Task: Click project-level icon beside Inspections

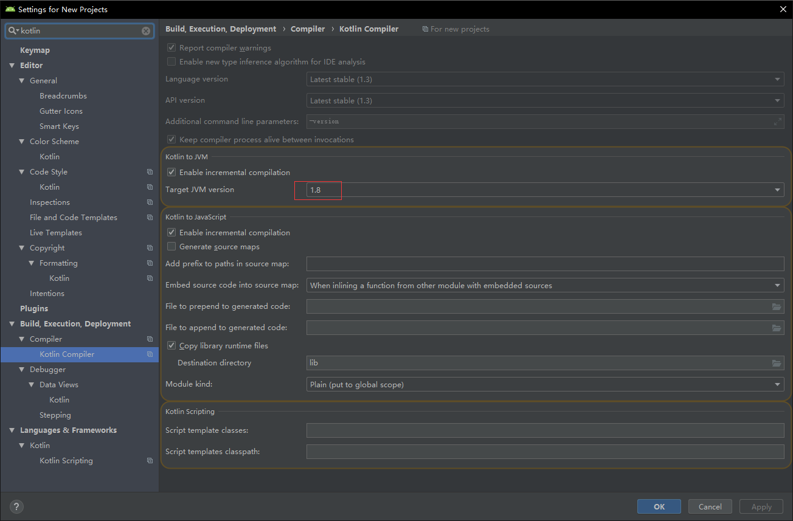Action: 150,202
